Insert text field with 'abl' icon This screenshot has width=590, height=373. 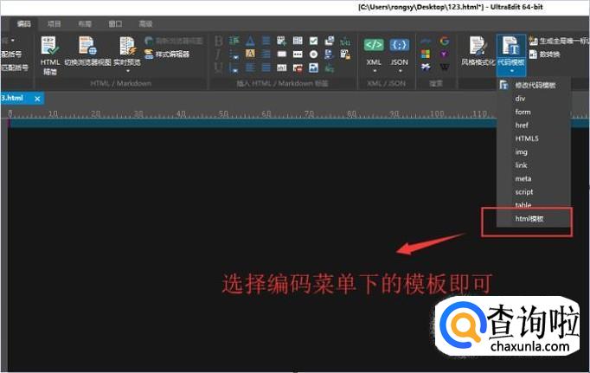tap(281, 68)
